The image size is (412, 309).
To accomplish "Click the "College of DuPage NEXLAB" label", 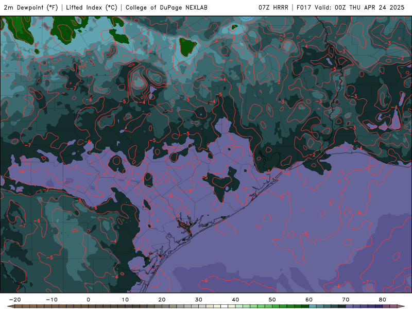I will click(166, 8).
